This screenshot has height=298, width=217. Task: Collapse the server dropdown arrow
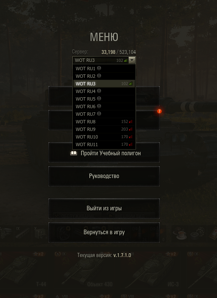132,60
